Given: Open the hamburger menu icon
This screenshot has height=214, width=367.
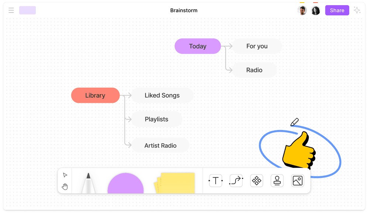Looking at the screenshot, I should tap(11, 10).
